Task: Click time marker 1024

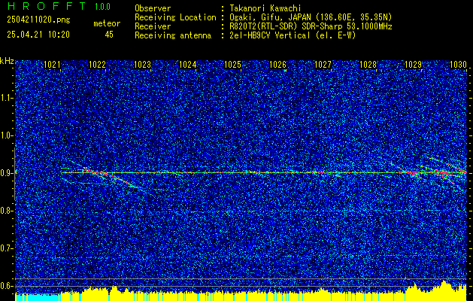Action: (x=187, y=65)
